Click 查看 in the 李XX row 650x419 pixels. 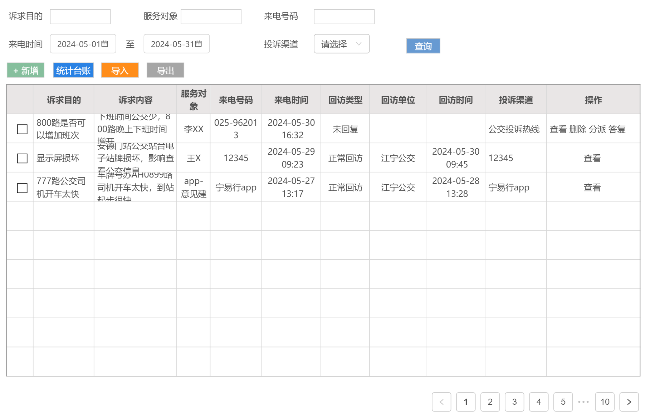point(558,129)
